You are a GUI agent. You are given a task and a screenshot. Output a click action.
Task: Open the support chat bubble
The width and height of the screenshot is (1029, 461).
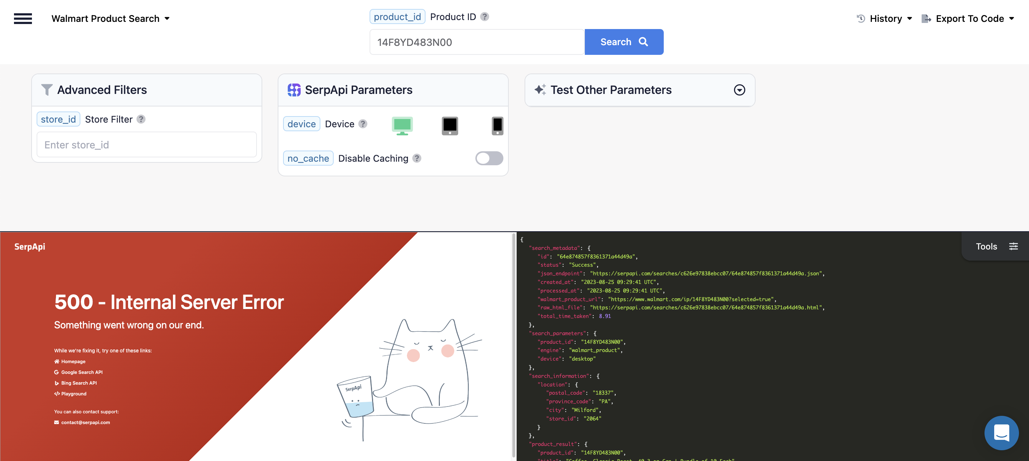tap(1001, 433)
